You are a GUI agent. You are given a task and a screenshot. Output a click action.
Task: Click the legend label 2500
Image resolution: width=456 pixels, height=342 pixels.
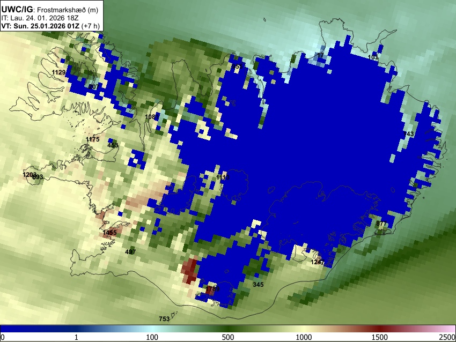[x=447, y=337]
